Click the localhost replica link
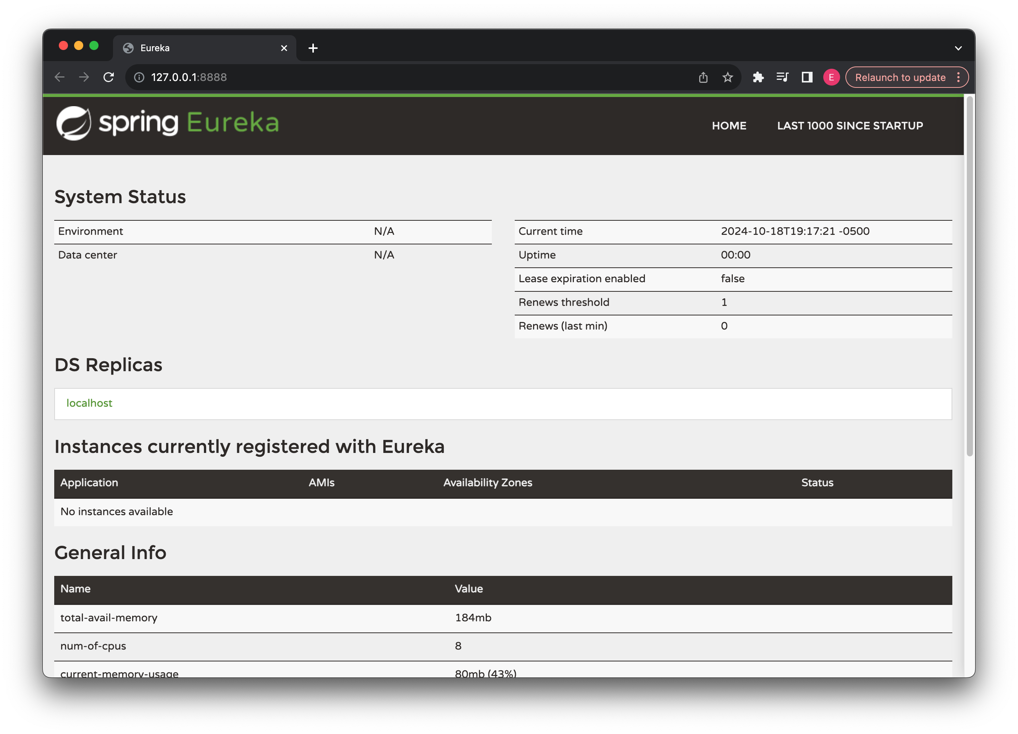The height and width of the screenshot is (734, 1018). [x=89, y=403]
